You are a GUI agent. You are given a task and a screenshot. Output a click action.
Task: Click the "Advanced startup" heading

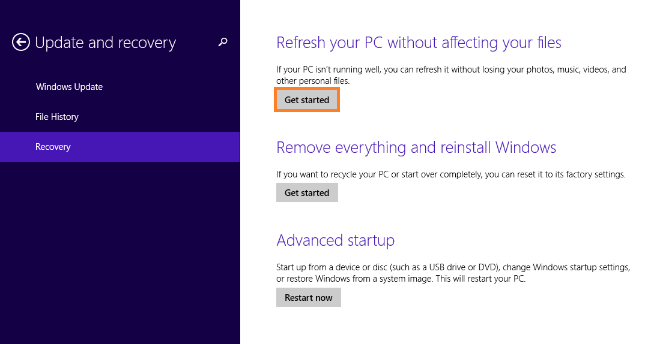point(335,240)
